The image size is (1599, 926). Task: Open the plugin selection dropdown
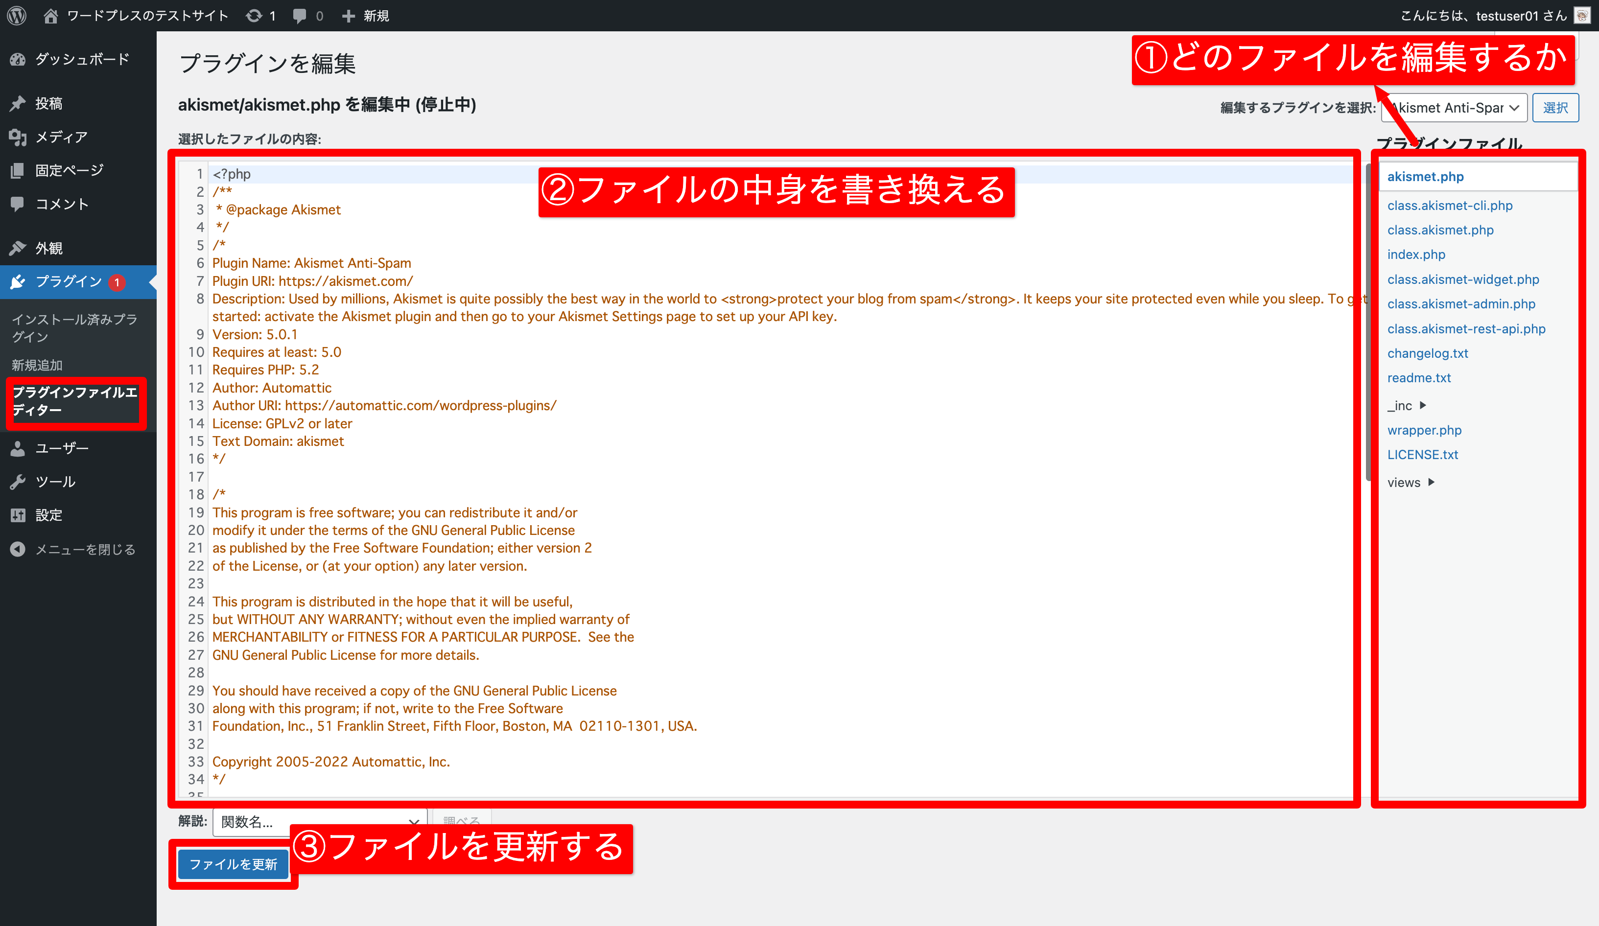click(x=1455, y=108)
